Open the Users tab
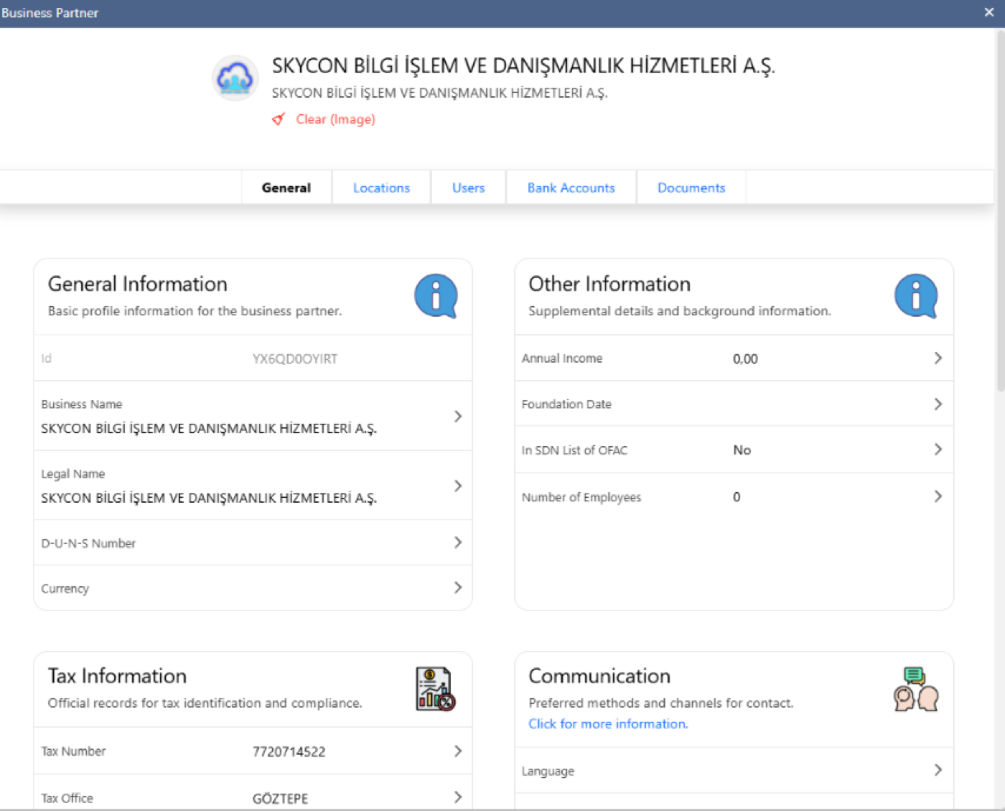The height and width of the screenshot is (811, 1005). click(468, 187)
